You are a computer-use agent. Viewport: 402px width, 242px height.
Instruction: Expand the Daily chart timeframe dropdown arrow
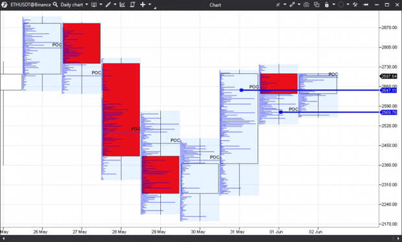coord(87,5)
